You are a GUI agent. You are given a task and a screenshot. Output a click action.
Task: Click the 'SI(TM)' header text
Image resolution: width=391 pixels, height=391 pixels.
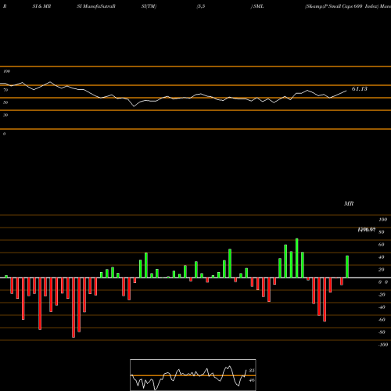coord(149,6)
